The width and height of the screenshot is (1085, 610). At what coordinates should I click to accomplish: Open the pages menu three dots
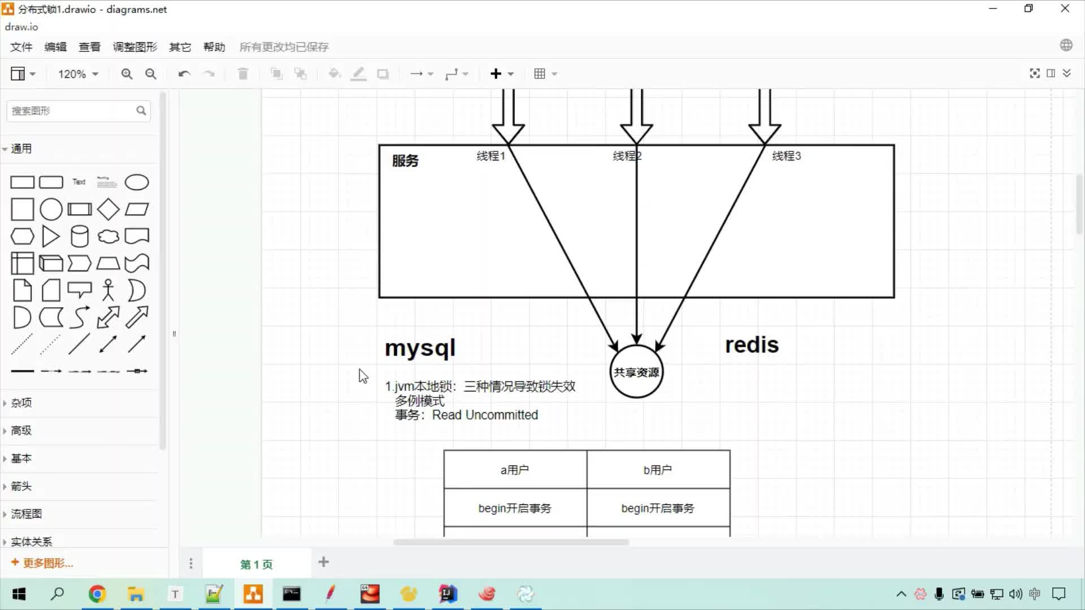pyautogui.click(x=191, y=564)
